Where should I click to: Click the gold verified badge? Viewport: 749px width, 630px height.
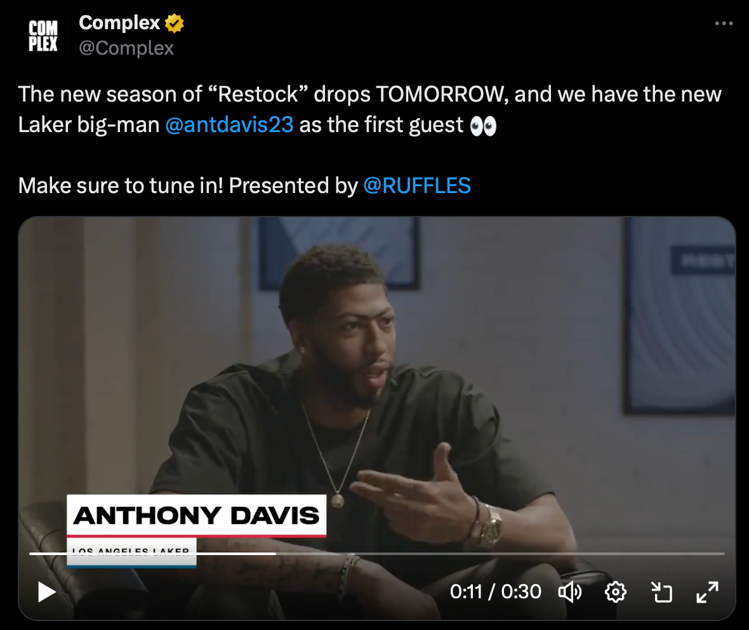175,23
